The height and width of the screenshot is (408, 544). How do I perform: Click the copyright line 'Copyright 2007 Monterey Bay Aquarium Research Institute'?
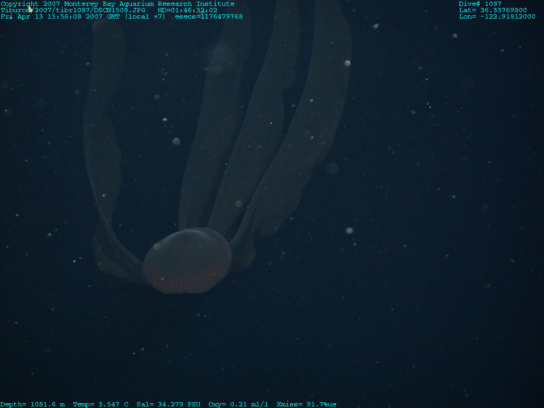pyautogui.click(x=117, y=4)
